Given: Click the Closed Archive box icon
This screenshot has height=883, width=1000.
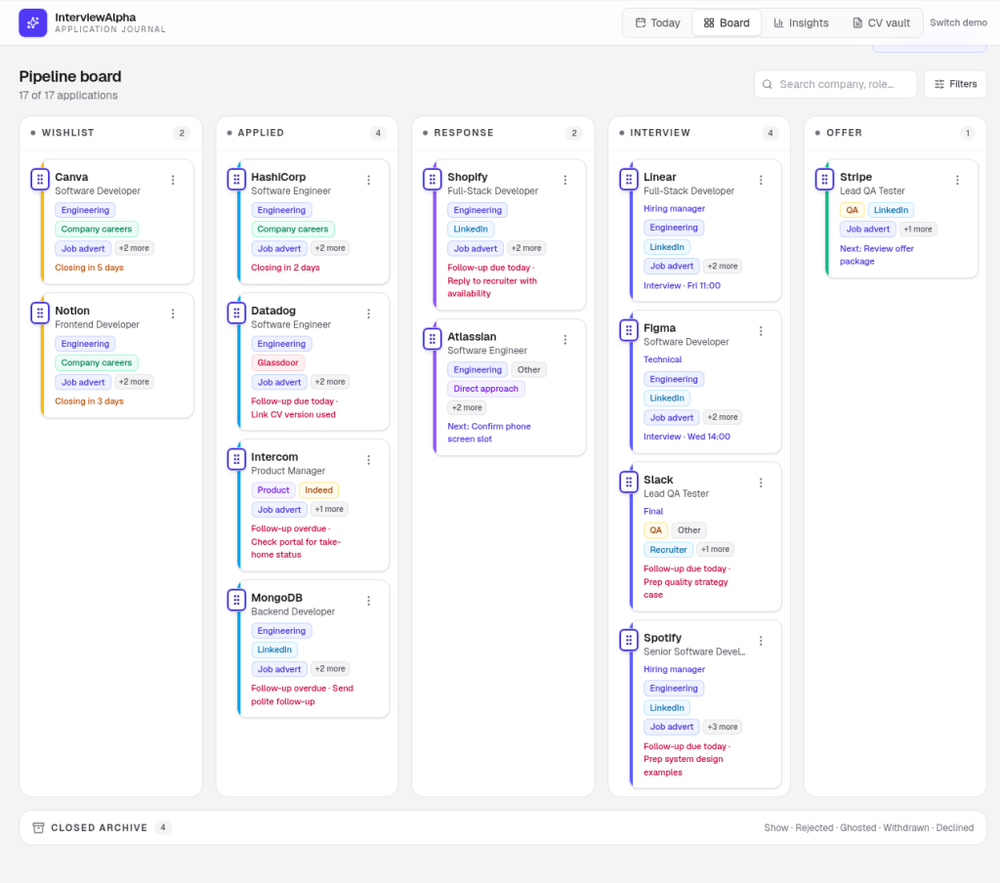Looking at the screenshot, I should click(38, 827).
